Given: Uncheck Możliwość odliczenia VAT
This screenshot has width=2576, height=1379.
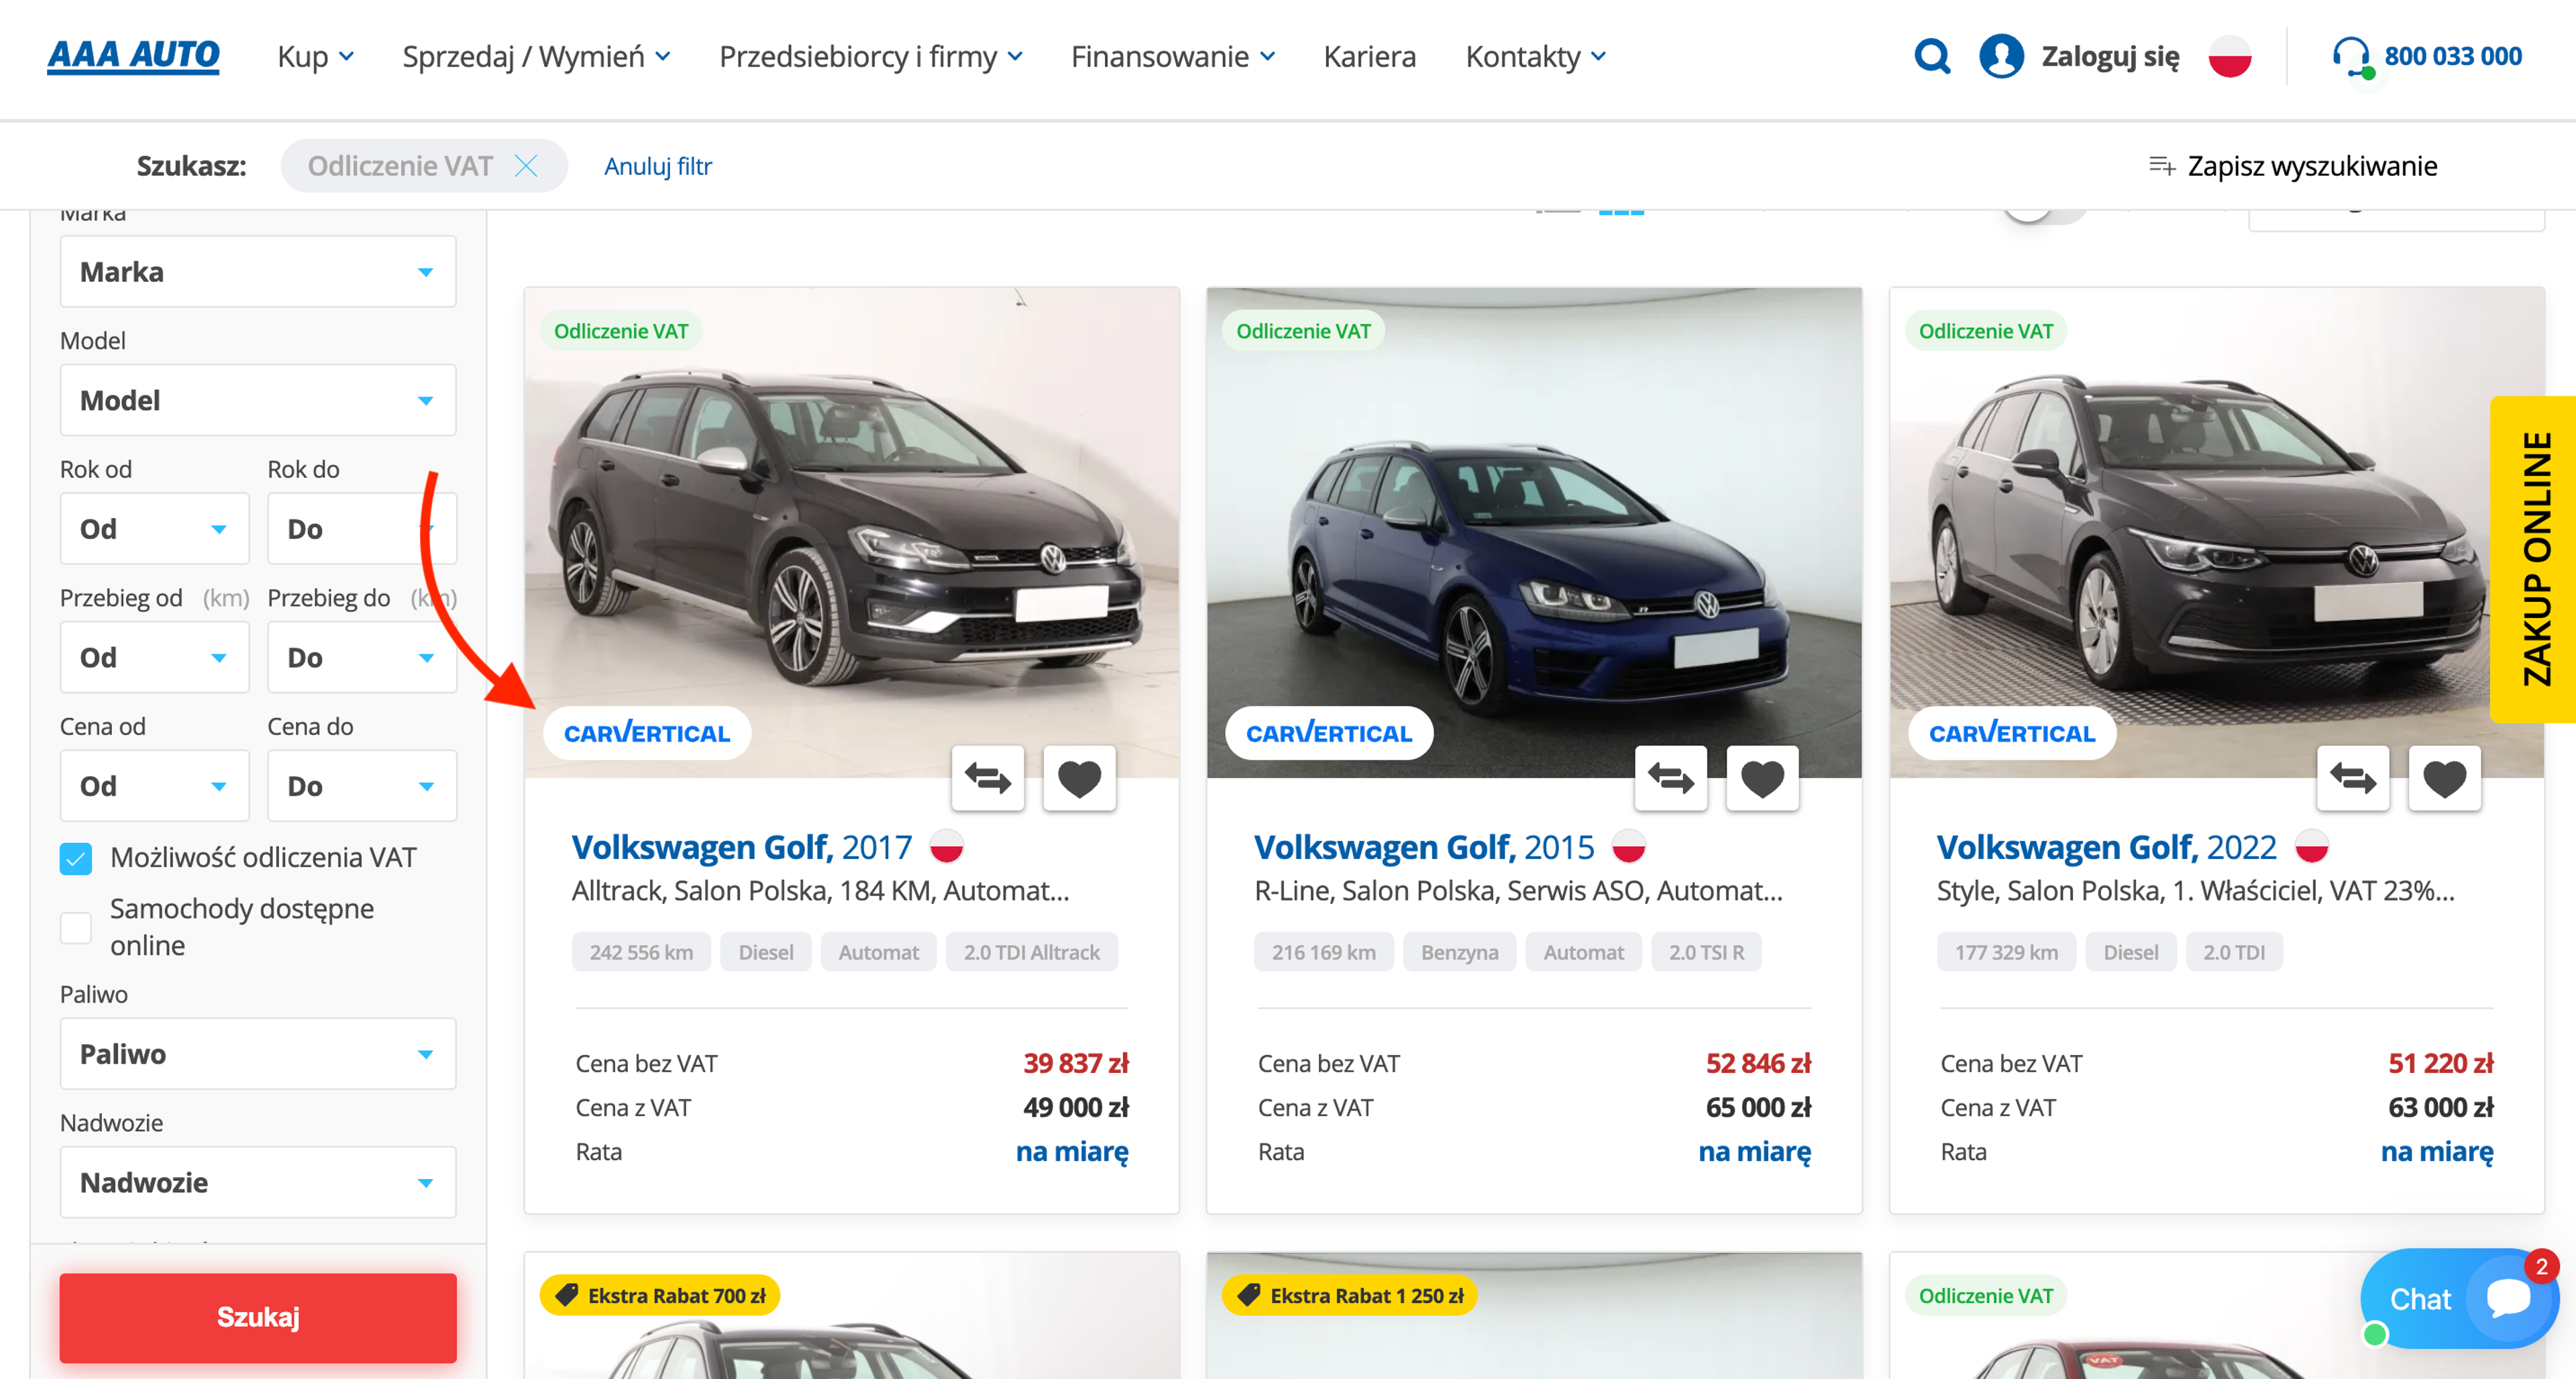Looking at the screenshot, I should tap(75, 857).
